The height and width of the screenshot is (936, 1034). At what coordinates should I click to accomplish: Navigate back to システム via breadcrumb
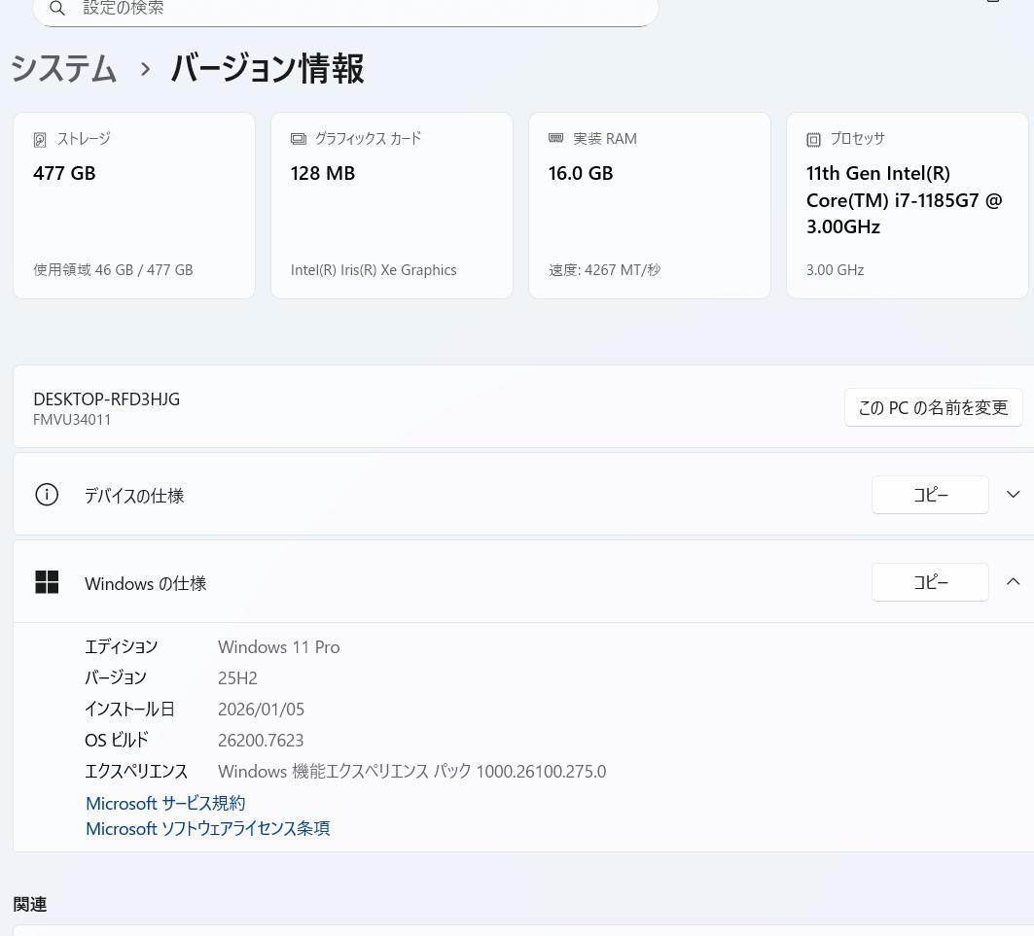coord(62,68)
